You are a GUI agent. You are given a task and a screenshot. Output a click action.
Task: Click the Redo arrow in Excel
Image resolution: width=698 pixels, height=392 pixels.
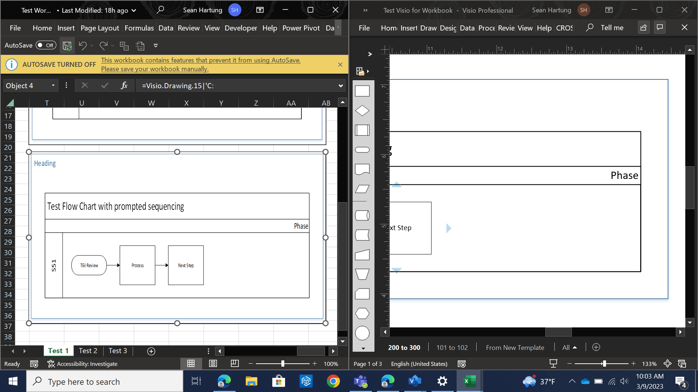click(104, 45)
